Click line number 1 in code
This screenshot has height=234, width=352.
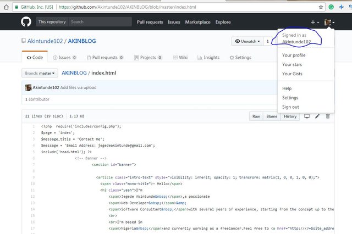click(34, 126)
